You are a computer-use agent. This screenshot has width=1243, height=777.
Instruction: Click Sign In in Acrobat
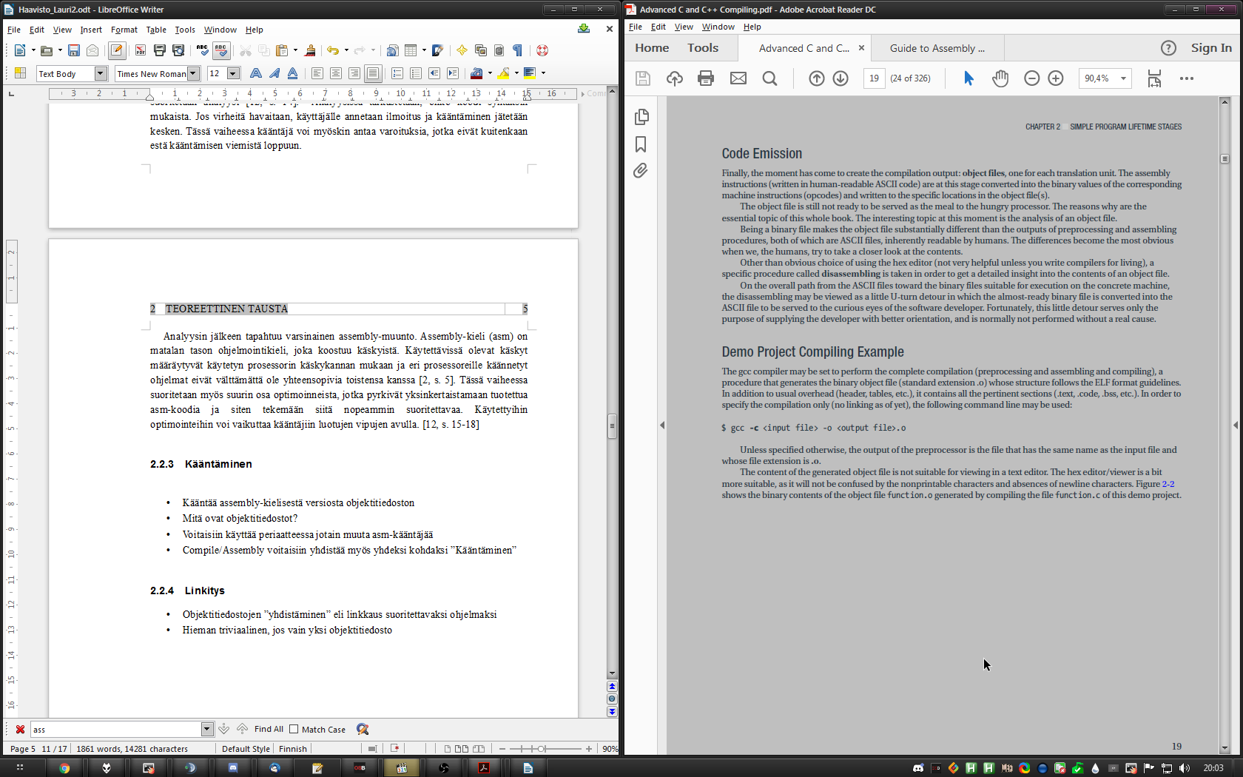(1211, 48)
